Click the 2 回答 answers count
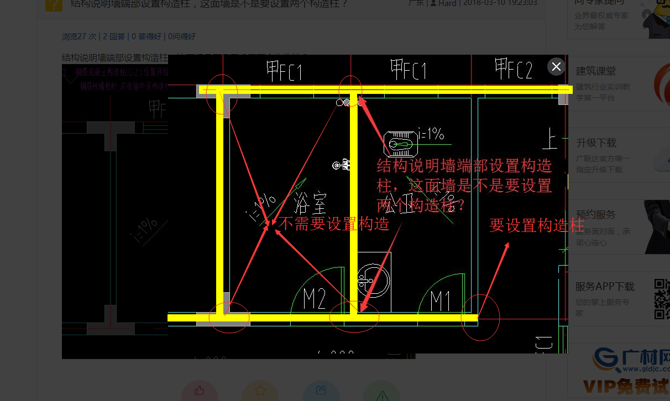670x401 pixels. pos(114,36)
